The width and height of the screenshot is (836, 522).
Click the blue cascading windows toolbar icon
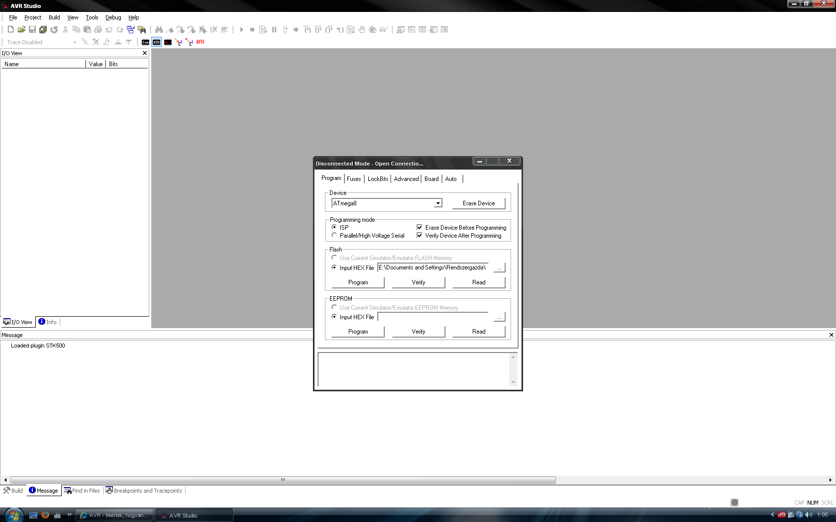tap(131, 30)
